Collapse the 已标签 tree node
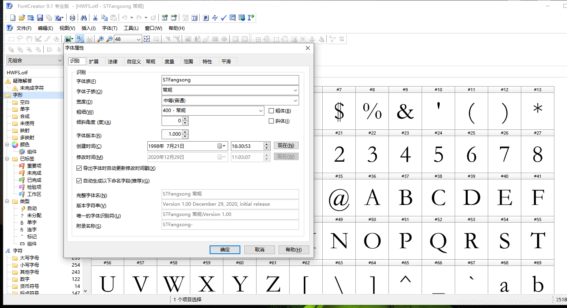The width and height of the screenshot is (567, 308). click(7, 159)
